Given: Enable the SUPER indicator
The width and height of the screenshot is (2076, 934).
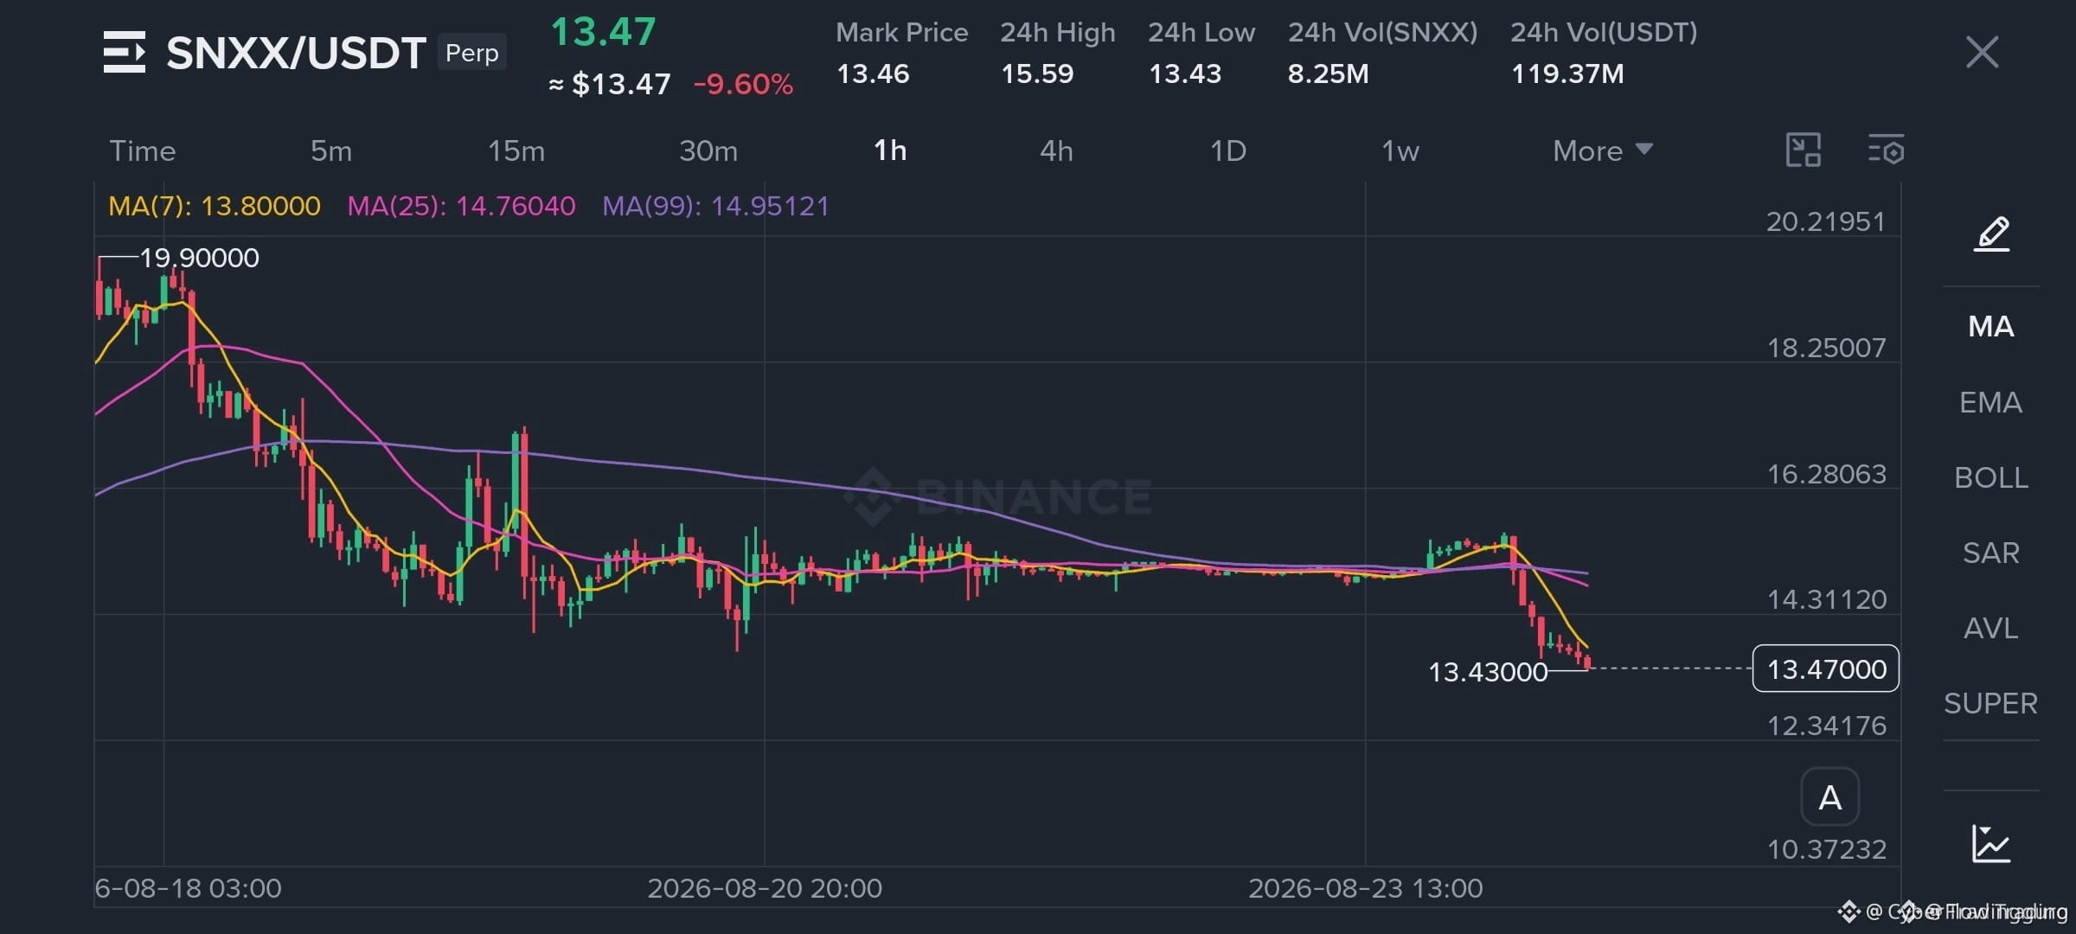Looking at the screenshot, I should tap(1991, 703).
